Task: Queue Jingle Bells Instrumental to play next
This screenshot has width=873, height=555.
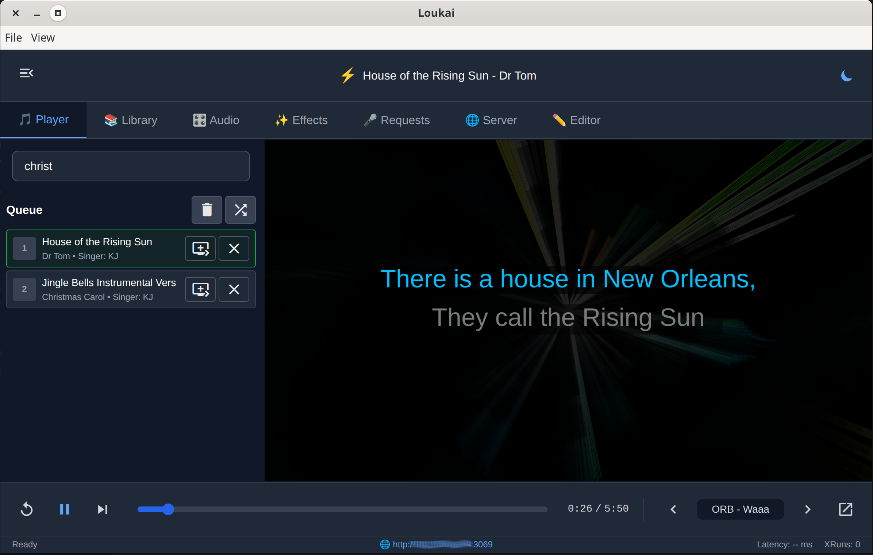Action: [x=200, y=289]
